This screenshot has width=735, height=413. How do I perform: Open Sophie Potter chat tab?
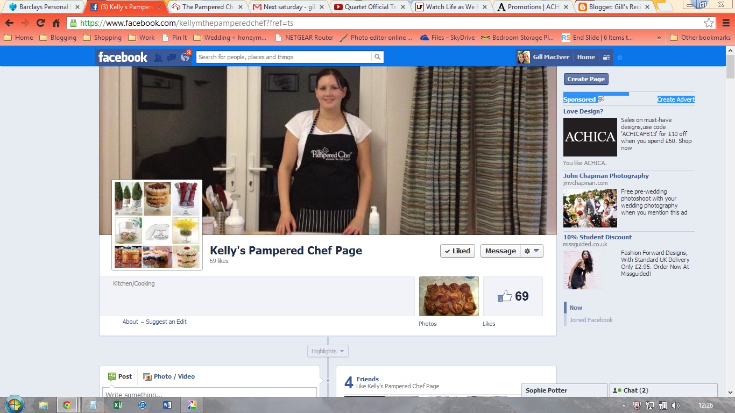pos(564,390)
